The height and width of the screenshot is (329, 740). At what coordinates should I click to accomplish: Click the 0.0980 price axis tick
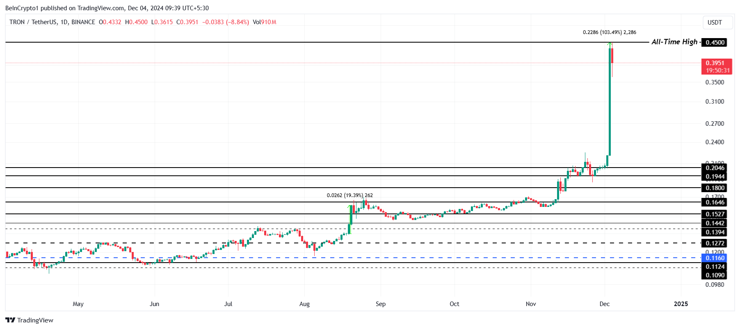[715, 285]
